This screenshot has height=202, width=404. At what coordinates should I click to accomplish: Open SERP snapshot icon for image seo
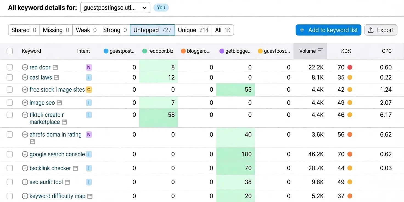(59, 103)
